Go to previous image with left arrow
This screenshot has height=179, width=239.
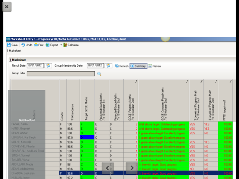point(108,168)
